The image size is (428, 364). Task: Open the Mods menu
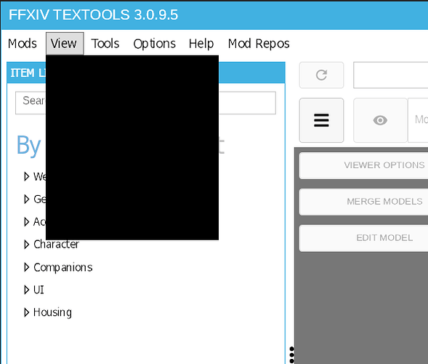tap(23, 44)
